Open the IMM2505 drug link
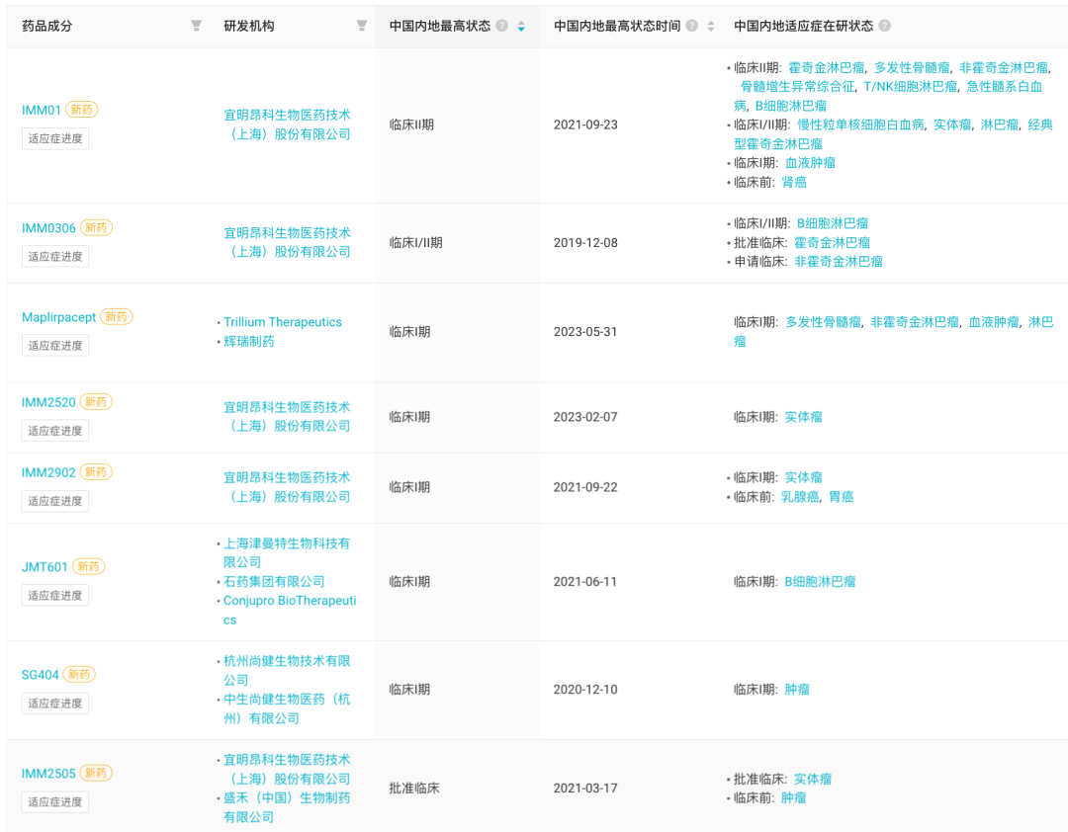The width and height of the screenshot is (1068, 832). (x=48, y=774)
